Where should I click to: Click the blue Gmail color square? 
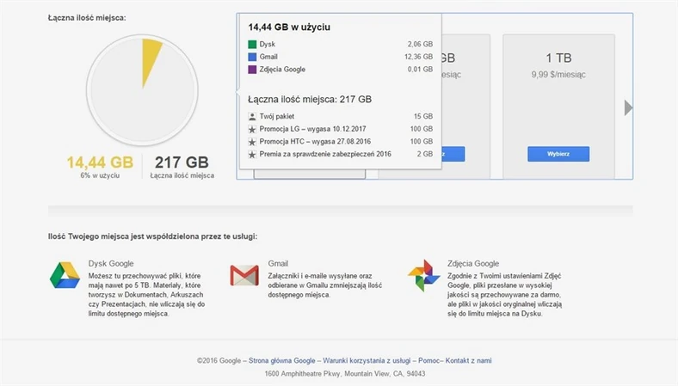[x=252, y=57]
